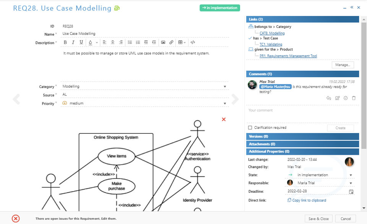Delete the comment with trash icon
The height and width of the screenshot is (224, 367).
tap(354, 98)
